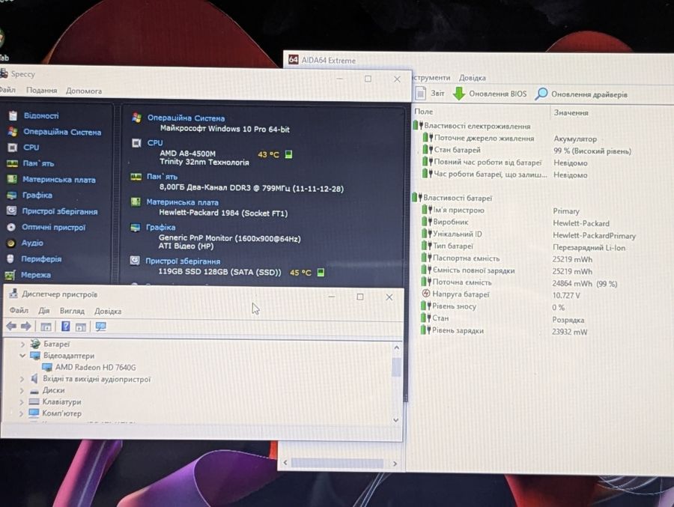Click Властивості батареї group header in AIDA64
This screenshot has width=674, height=507.
[452, 198]
